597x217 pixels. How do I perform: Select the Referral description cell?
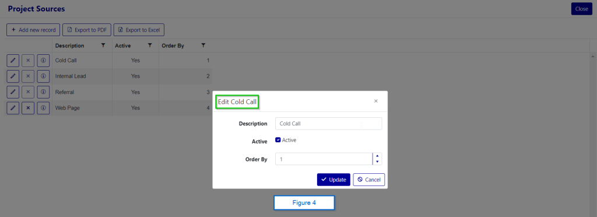82,92
